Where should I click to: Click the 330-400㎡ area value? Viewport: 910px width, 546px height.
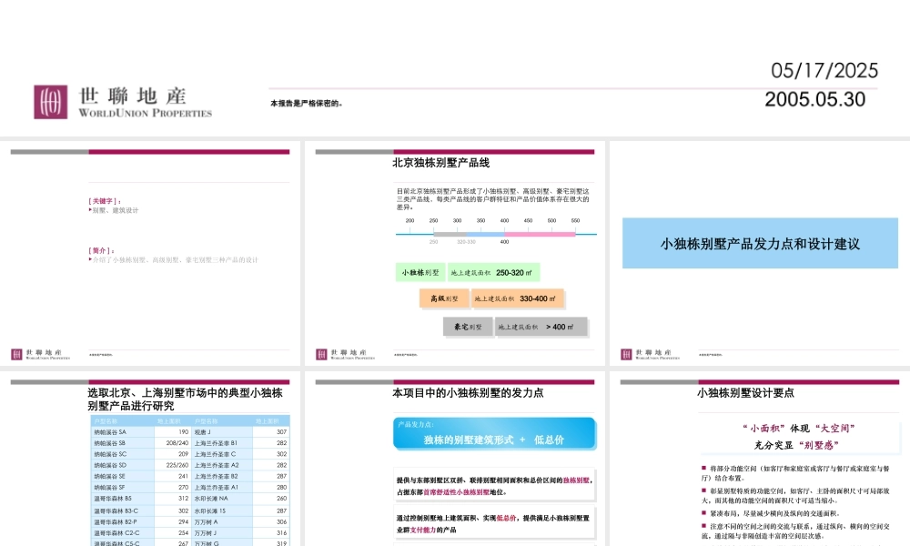tap(538, 298)
